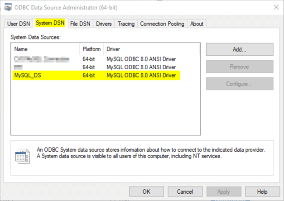This screenshot has height=201, width=284.
Task: Click the Apply button
Action: [224, 191]
